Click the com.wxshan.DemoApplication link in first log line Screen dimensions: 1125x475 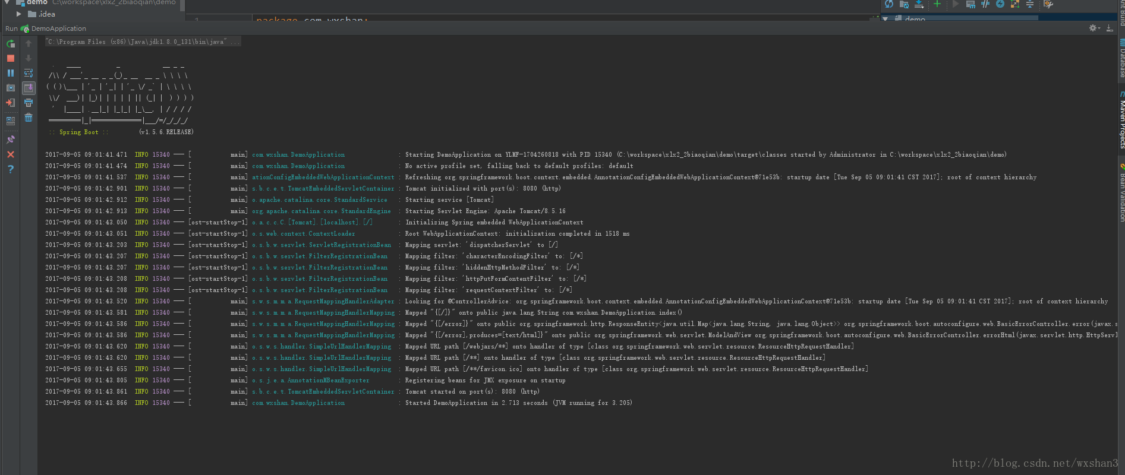[298, 154]
